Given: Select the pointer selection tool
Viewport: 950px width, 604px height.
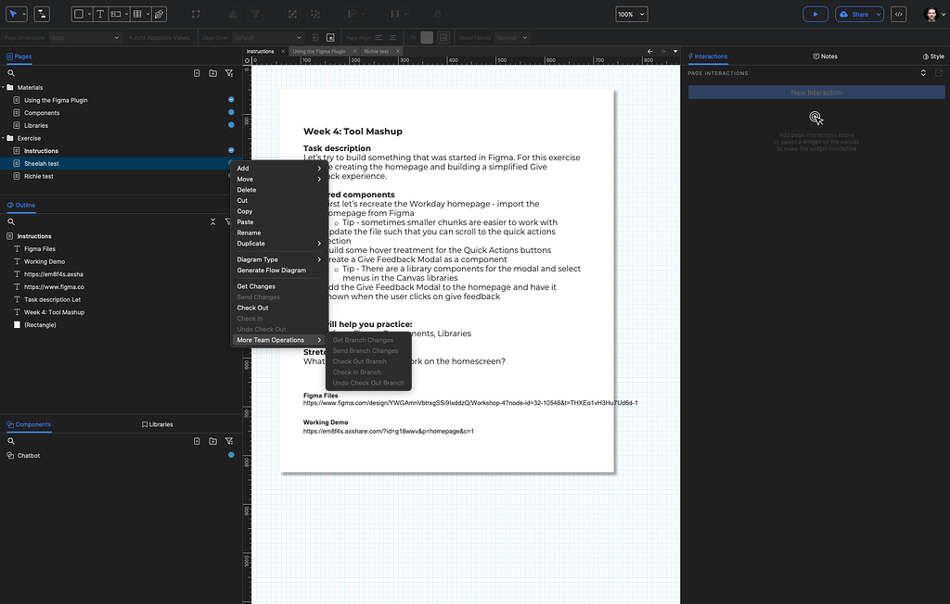Looking at the screenshot, I should pyautogui.click(x=13, y=14).
